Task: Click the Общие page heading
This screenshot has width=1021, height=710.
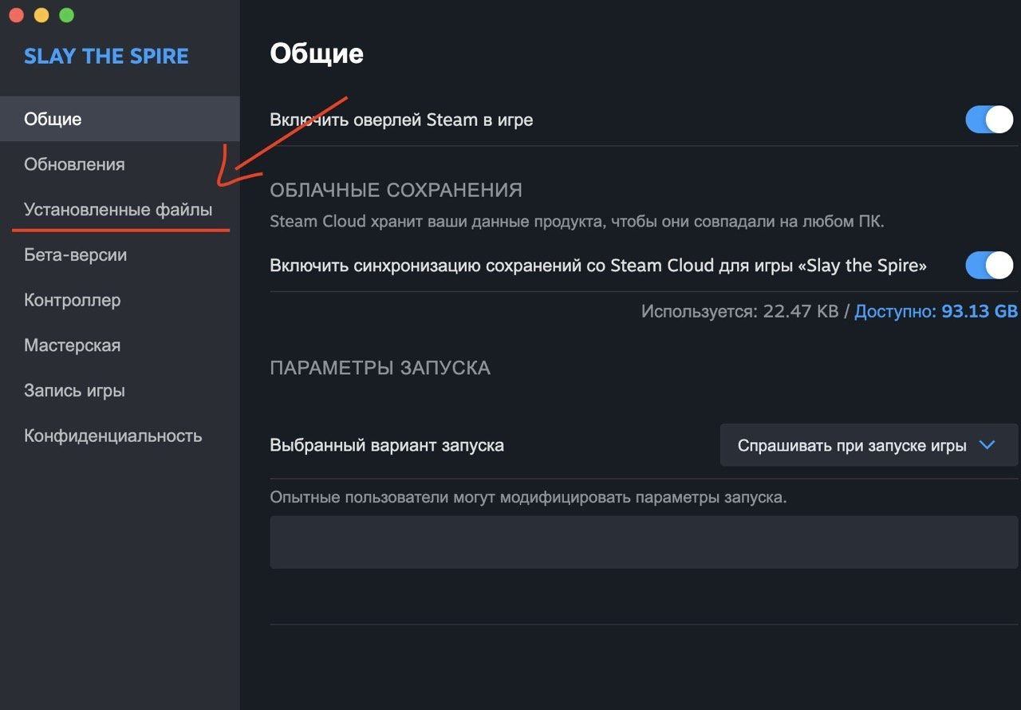Action: coord(317,53)
